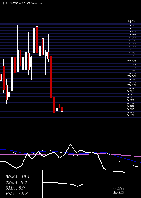Click inside the MACD inset chart box

click(78, 184)
